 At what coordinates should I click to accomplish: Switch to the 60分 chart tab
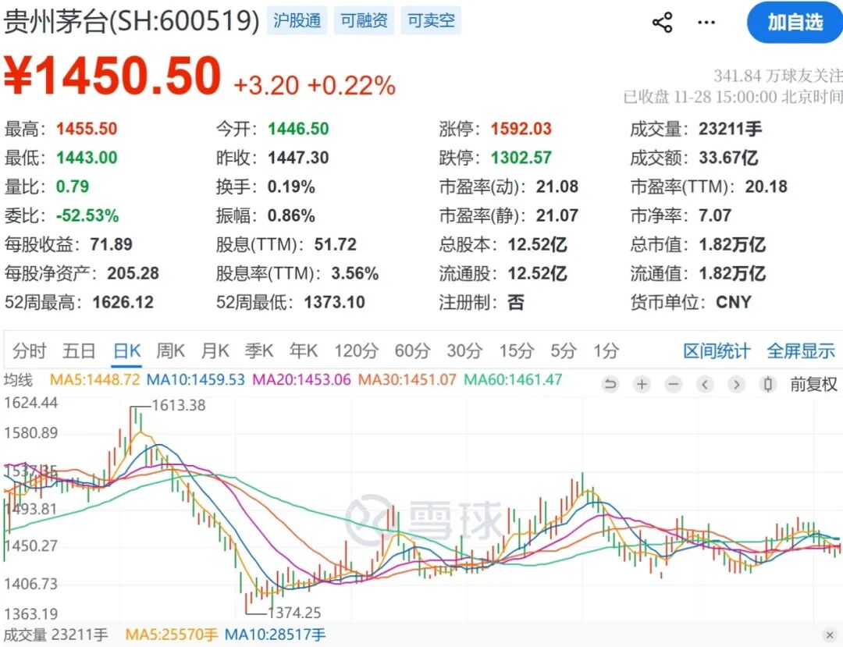click(412, 351)
